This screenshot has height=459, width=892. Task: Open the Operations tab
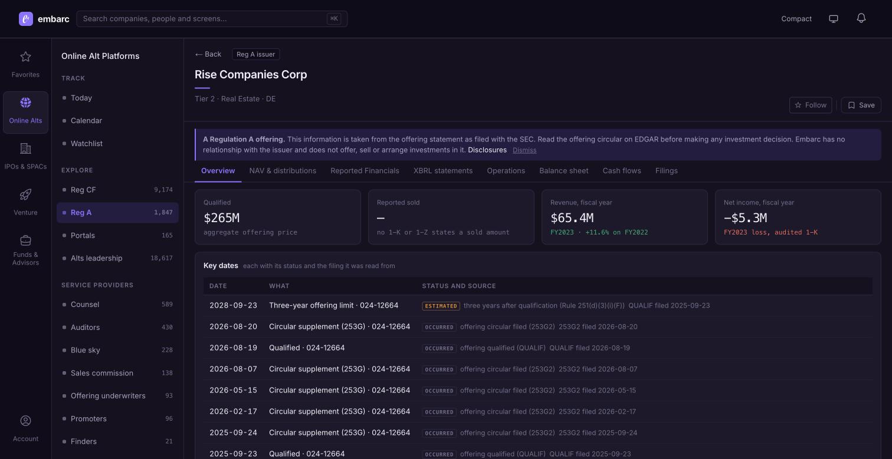click(506, 171)
